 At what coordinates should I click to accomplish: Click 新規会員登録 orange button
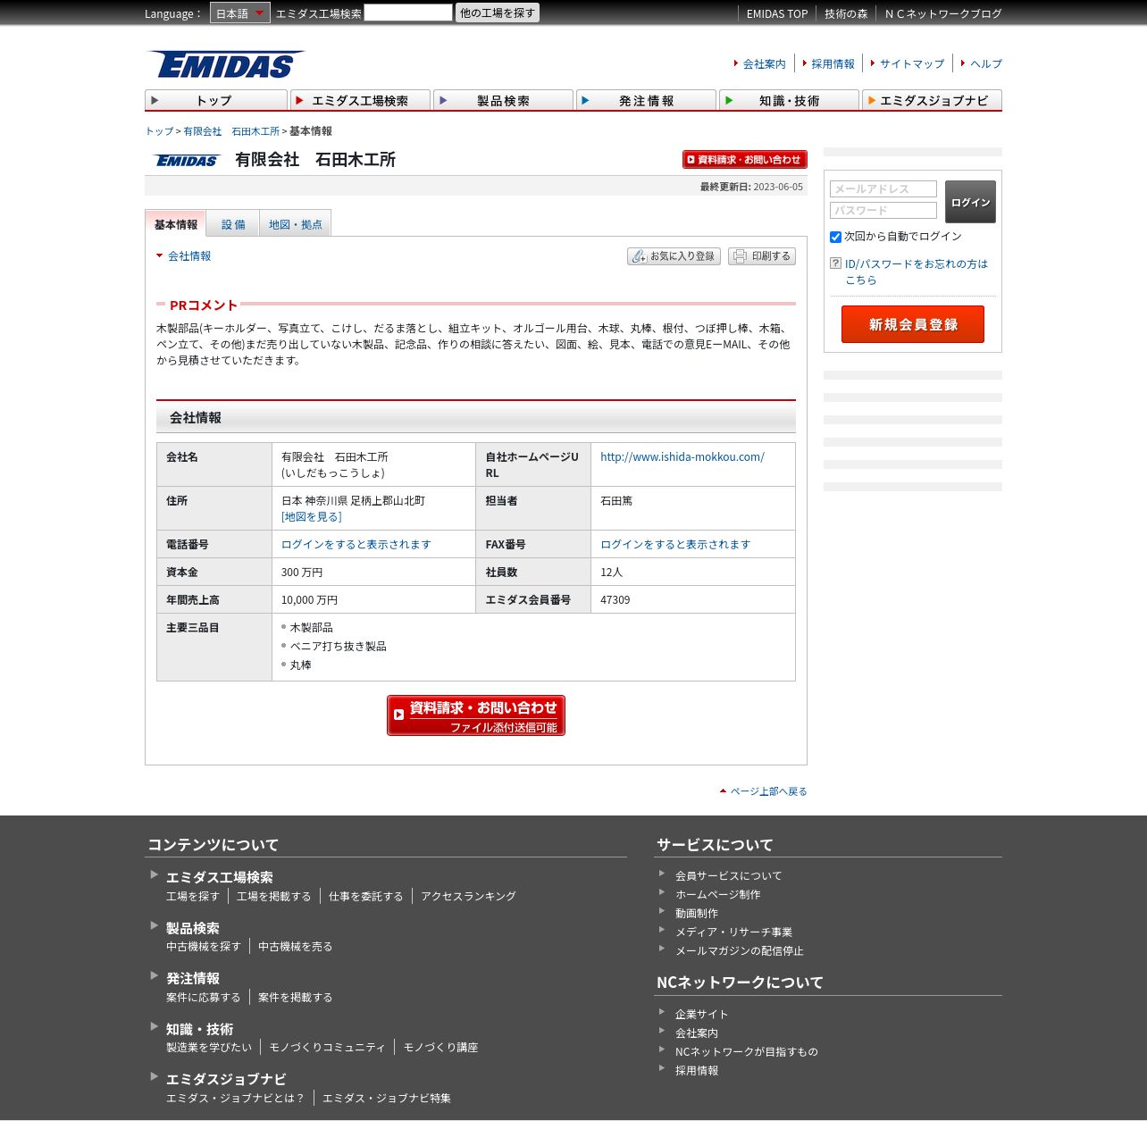pyautogui.click(x=913, y=324)
